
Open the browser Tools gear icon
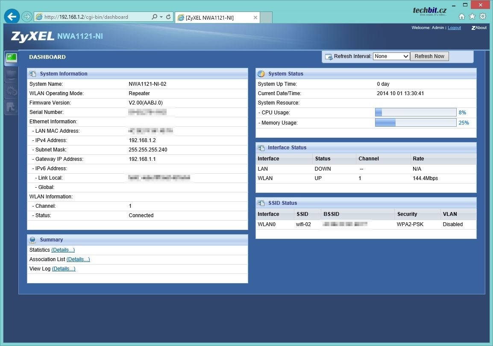[483, 17]
